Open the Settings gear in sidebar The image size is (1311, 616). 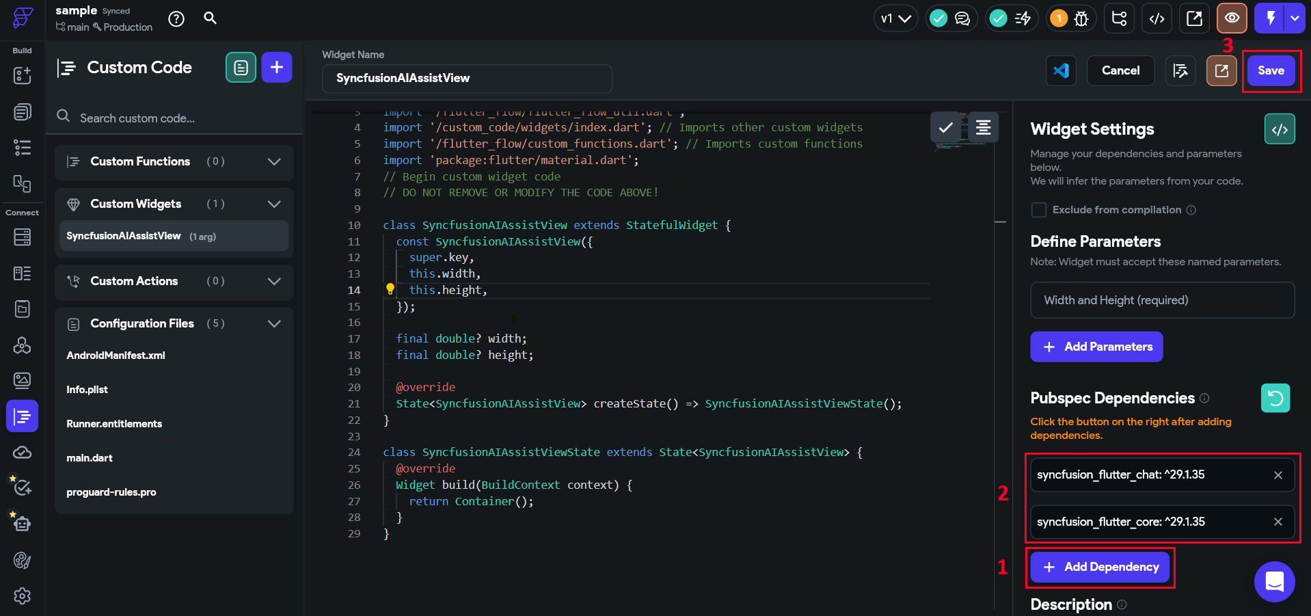coord(22,596)
